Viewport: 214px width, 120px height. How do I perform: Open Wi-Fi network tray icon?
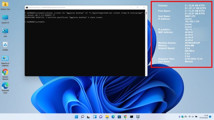[189, 117]
